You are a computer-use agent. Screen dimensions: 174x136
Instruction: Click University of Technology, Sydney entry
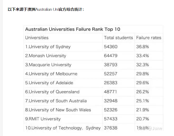click(x=63, y=128)
